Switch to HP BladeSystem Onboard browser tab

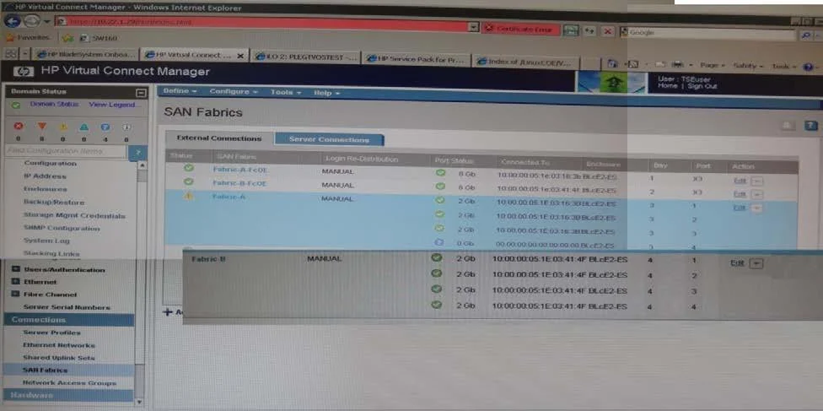(x=87, y=54)
